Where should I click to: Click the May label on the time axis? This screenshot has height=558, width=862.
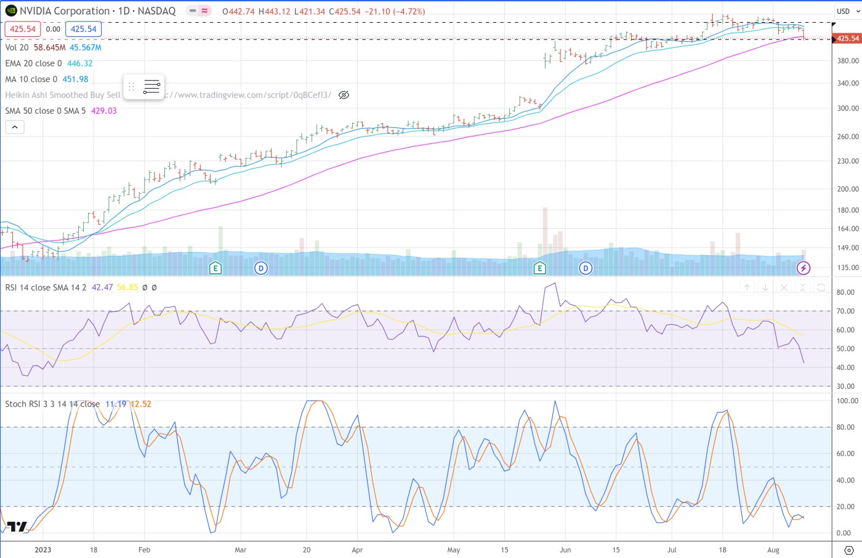(454, 550)
